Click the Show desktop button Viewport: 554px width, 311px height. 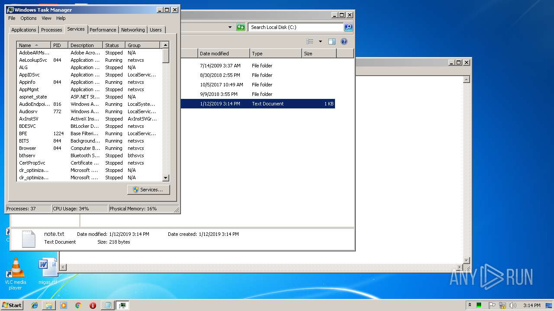pos(549,305)
